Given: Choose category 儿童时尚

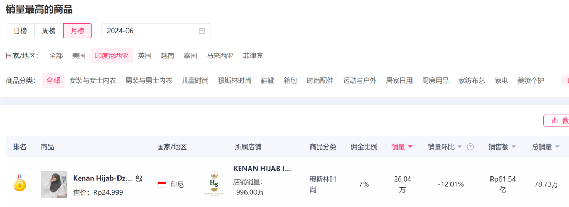Looking at the screenshot, I should (x=195, y=81).
